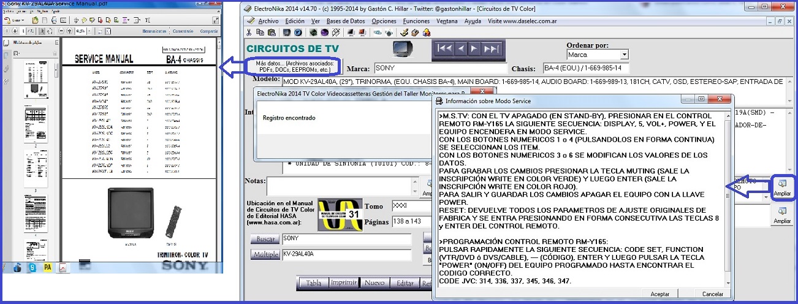Open the Ordenar por Marca dropdown
Screen dimensions: 798x304
(x=623, y=55)
